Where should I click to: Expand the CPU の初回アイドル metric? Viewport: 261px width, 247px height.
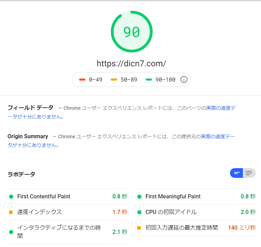pos(171,212)
